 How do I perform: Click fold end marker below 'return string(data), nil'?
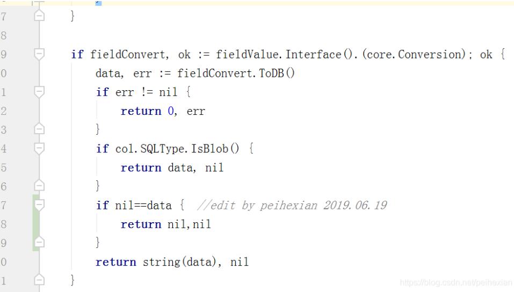coord(39,280)
